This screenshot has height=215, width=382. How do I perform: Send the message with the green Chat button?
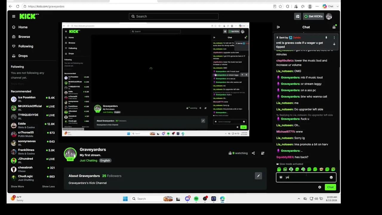click(330, 187)
